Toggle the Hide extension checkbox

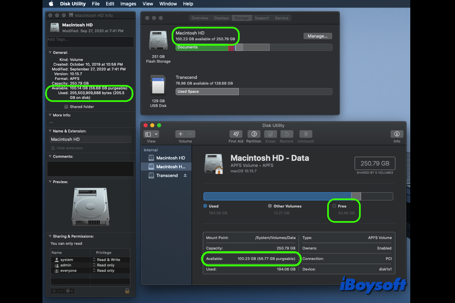[53, 148]
